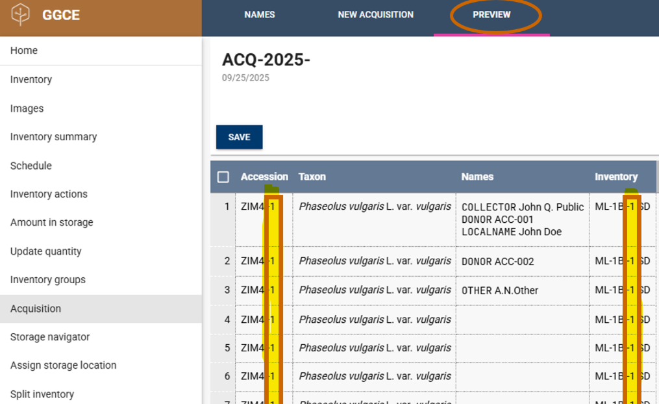Click the Accession column header
The width and height of the screenshot is (659, 404).
coord(264,177)
